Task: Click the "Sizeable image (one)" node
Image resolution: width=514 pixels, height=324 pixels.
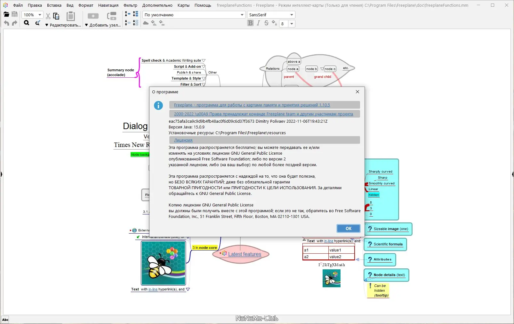Action: [x=388, y=229]
